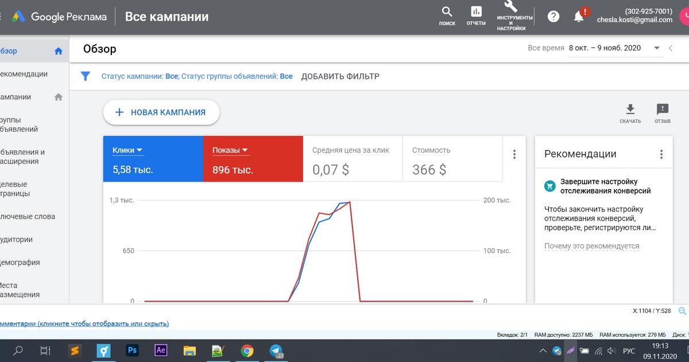Open File Explorer from the taskbar

189,351
